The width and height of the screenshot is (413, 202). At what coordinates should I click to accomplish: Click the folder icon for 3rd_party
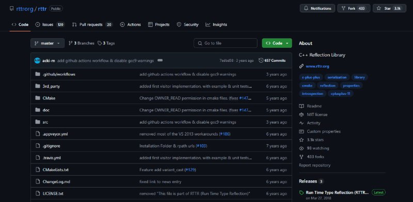tap(38, 86)
